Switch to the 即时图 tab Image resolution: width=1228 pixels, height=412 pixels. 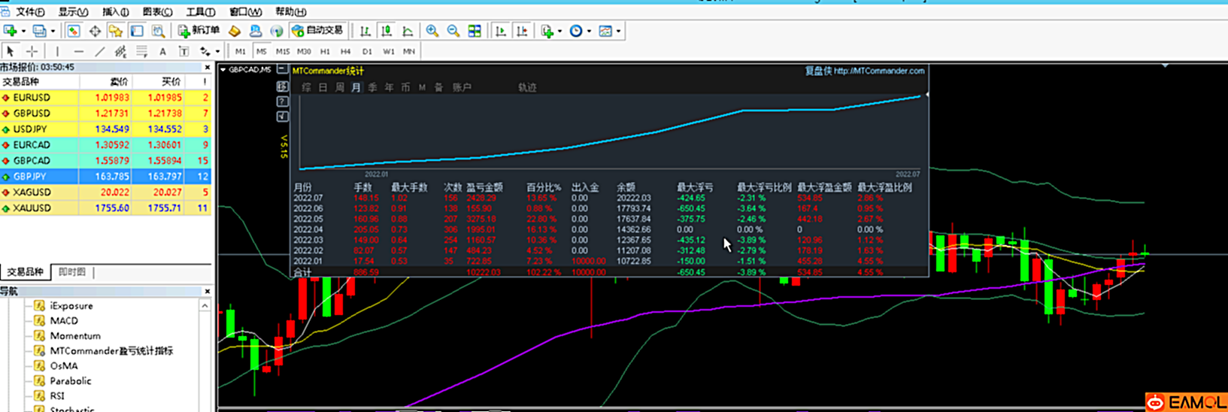72,272
